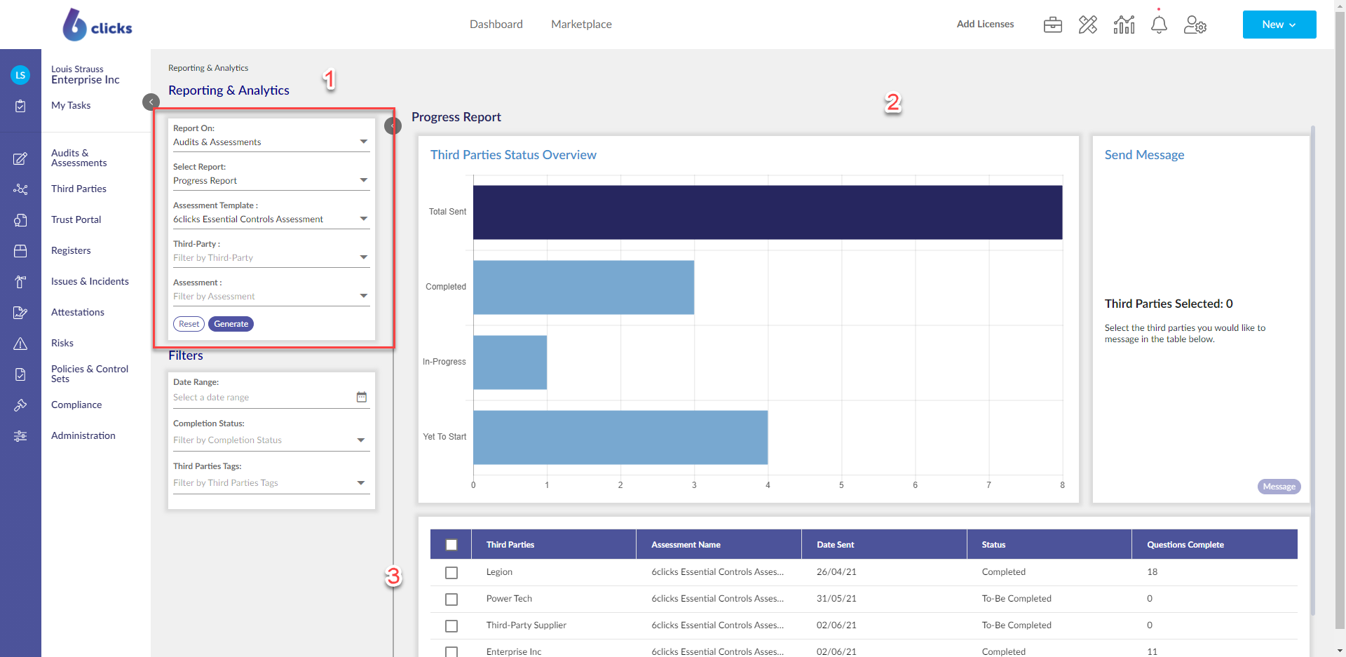Click the In-Progress chart bar

pos(510,363)
